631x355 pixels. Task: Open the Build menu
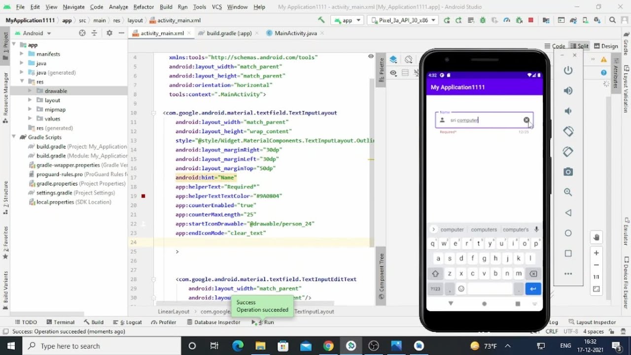166,7
